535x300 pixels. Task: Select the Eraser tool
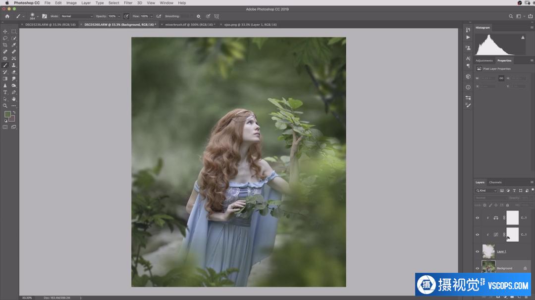pyautogui.click(x=14, y=72)
